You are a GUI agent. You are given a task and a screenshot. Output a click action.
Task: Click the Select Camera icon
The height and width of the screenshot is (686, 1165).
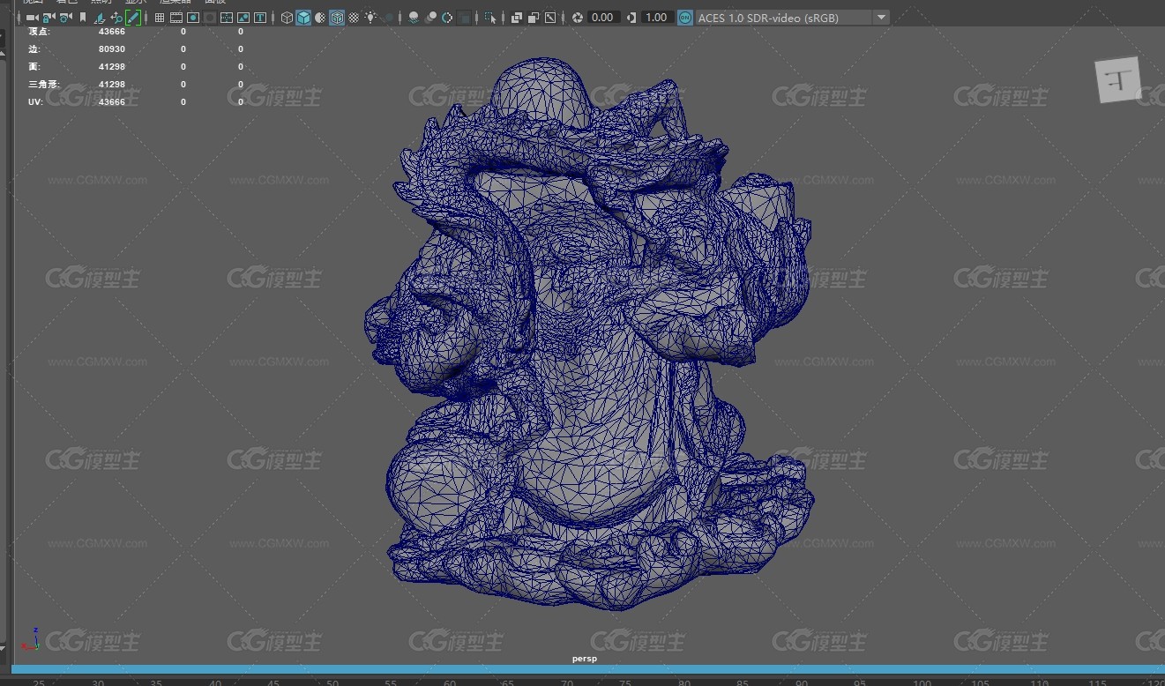click(32, 18)
